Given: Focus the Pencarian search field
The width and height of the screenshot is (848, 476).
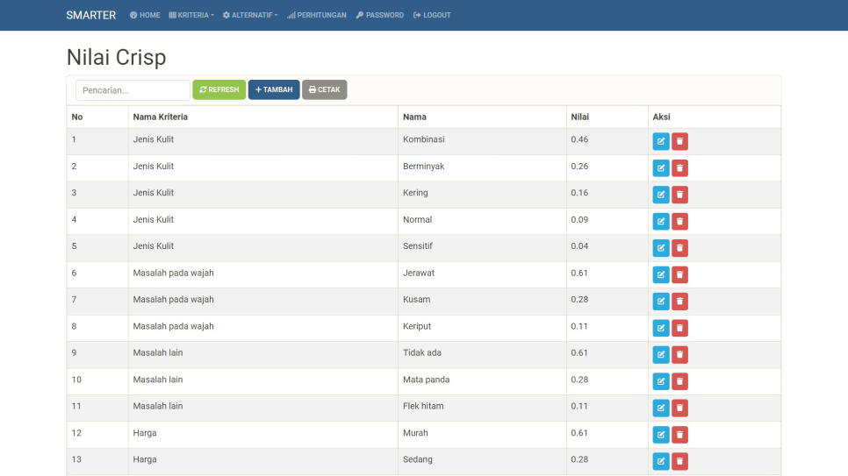Looking at the screenshot, I should (x=133, y=90).
